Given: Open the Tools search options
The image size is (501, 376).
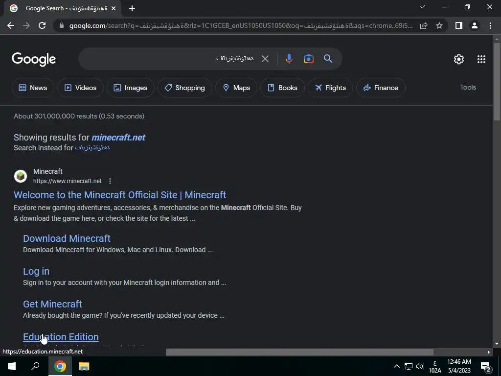Looking at the screenshot, I should point(468,87).
